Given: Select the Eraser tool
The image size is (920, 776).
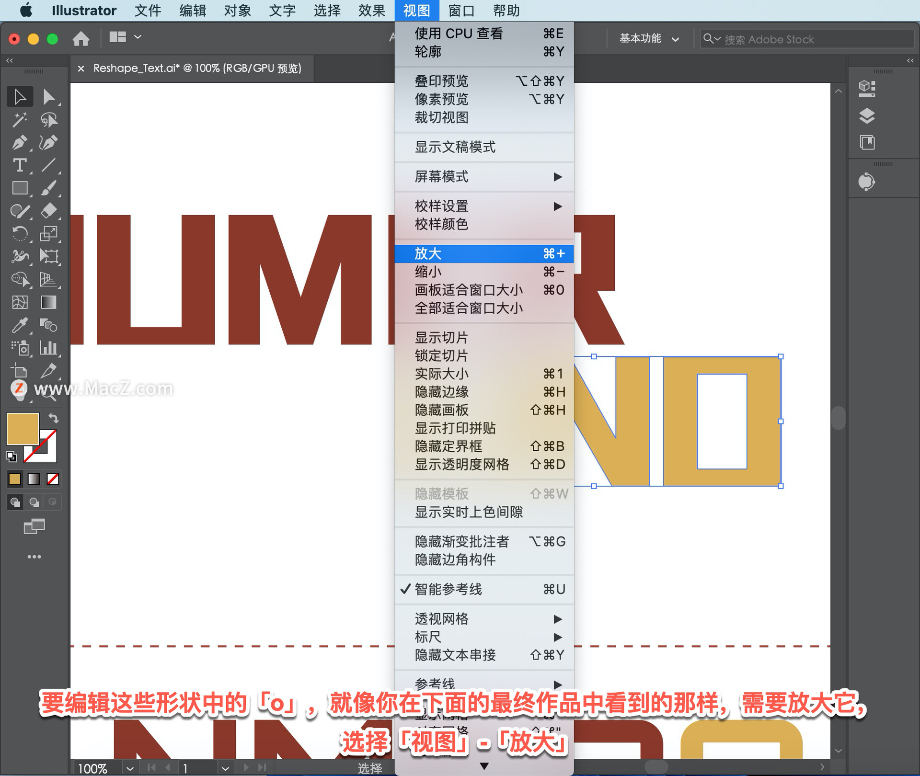Looking at the screenshot, I should coord(48,211).
